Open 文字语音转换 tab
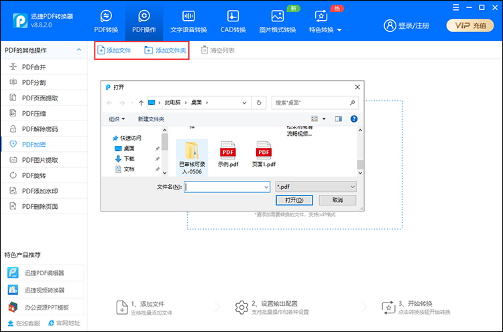The image size is (503, 332). [x=188, y=22]
